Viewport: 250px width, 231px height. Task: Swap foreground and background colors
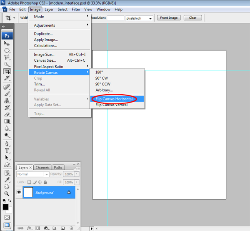(10, 201)
